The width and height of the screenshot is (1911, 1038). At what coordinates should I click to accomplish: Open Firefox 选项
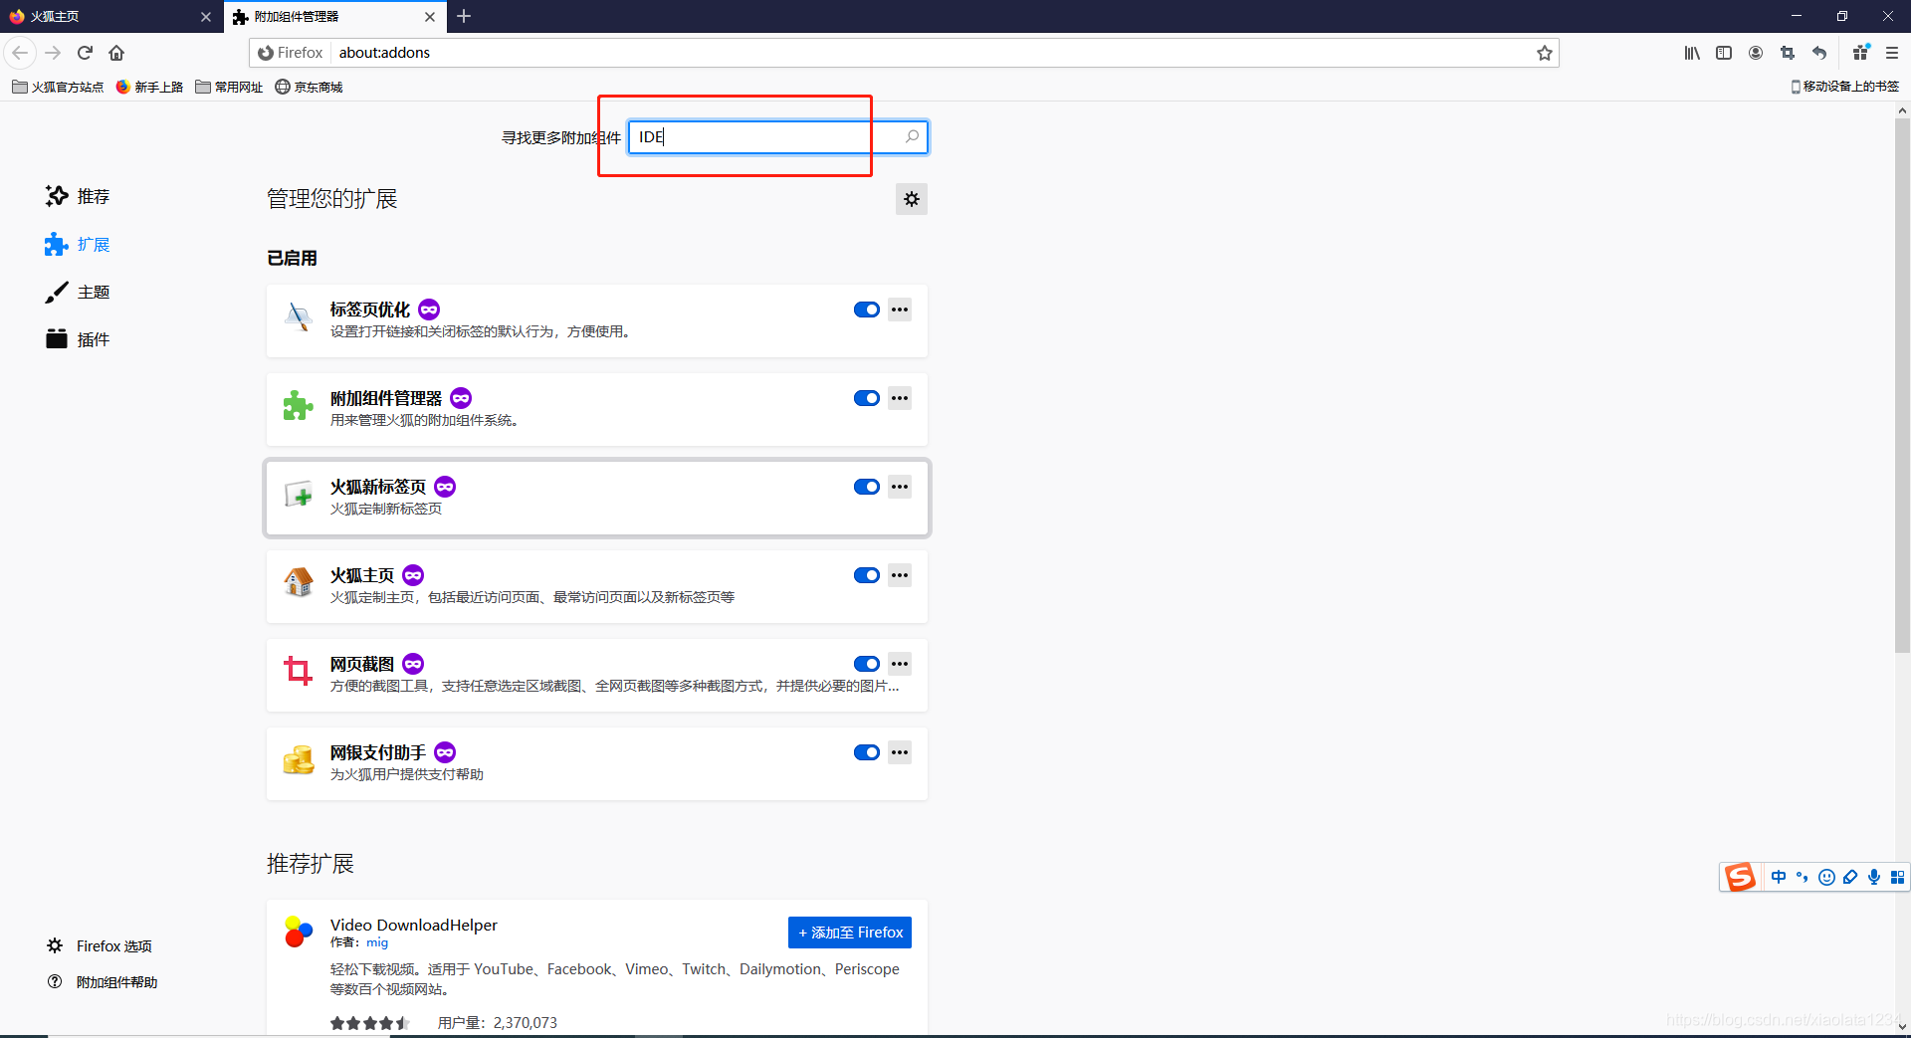click(100, 945)
